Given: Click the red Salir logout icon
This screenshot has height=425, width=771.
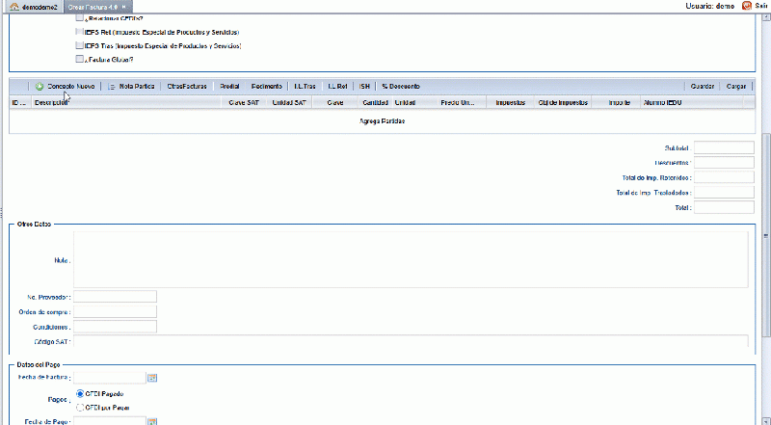Looking at the screenshot, I should [748, 6].
